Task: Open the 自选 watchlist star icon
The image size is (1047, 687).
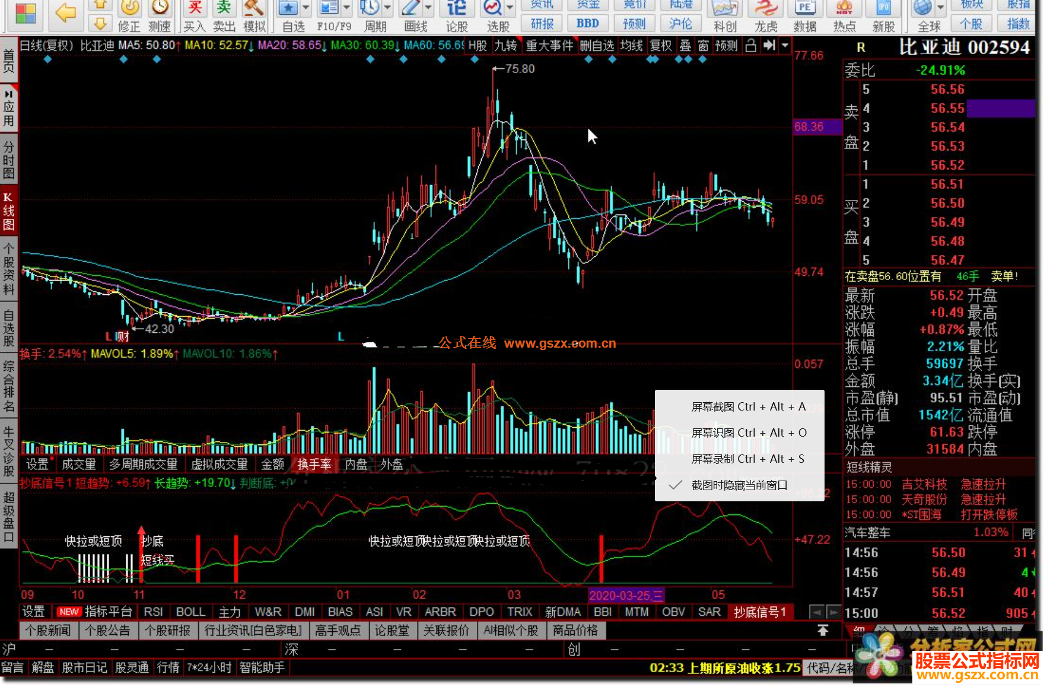Action: click(x=288, y=8)
